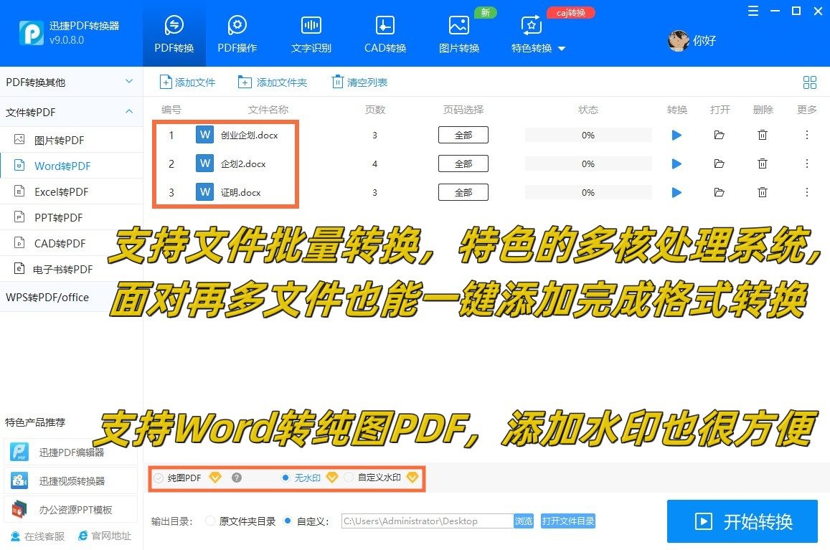Click the output path input field

coord(427,521)
